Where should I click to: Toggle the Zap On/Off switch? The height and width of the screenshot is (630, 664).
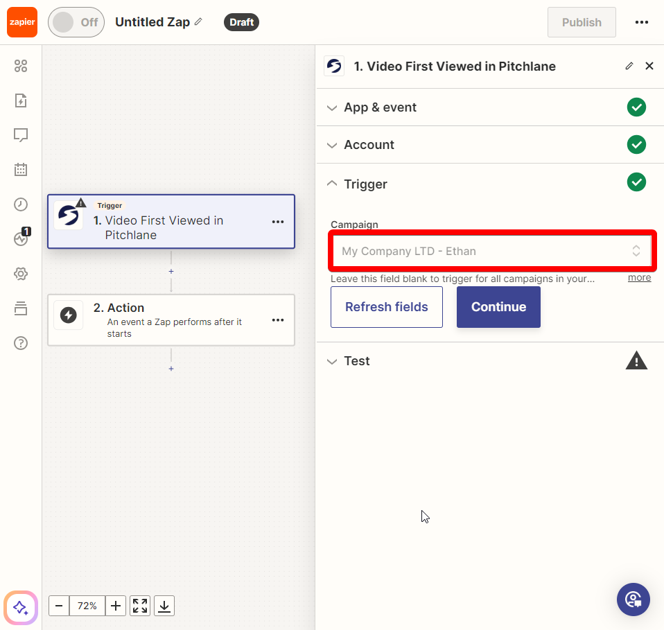pos(76,22)
